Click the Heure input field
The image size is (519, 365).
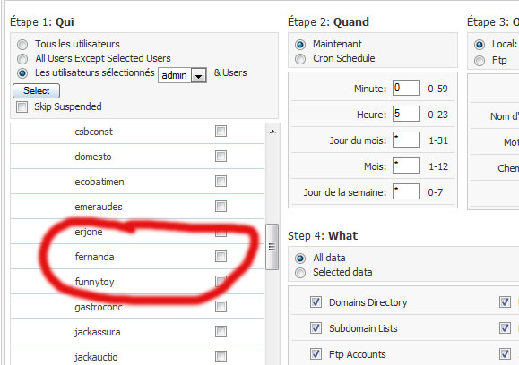406,114
